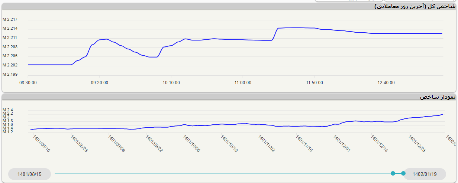Click the intraday line's highest plateau near 11:50
This screenshot has height=183, width=458.
(x=297, y=28)
